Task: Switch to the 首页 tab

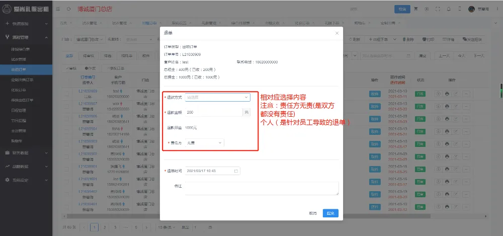Action: pyautogui.click(x=64, y=23)
